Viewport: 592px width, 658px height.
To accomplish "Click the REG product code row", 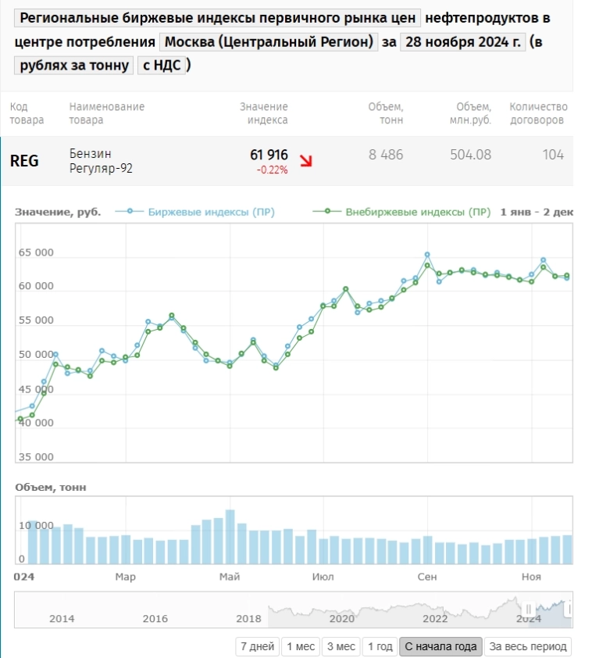I will point(24,161).
